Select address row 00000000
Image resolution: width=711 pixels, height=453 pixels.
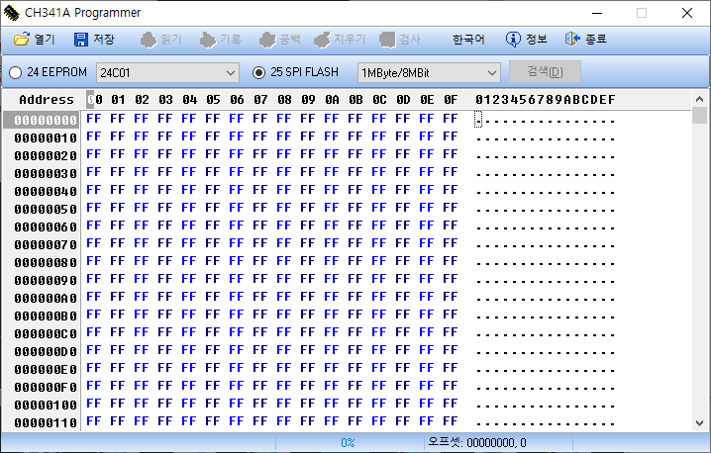tap(46, 120)
